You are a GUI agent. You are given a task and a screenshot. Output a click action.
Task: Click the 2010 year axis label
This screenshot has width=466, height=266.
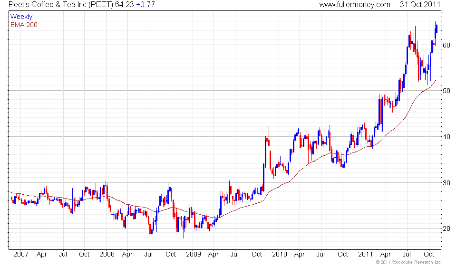click(280, 255)
